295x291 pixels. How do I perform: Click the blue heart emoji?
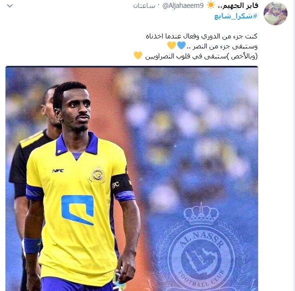pyautogui.click(x=181, y=45)
